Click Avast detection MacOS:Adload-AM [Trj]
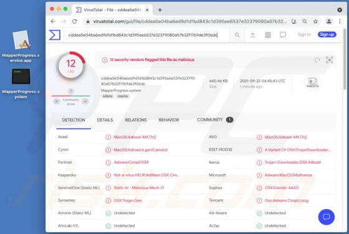The width and height of the screenshot is (349, 234). tap(135, 137)
